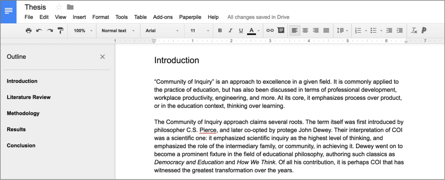Image resolution: width=445 pixels, height=180 pixels.
Task: Undo the last action
Action: click(x=39, y=31)
